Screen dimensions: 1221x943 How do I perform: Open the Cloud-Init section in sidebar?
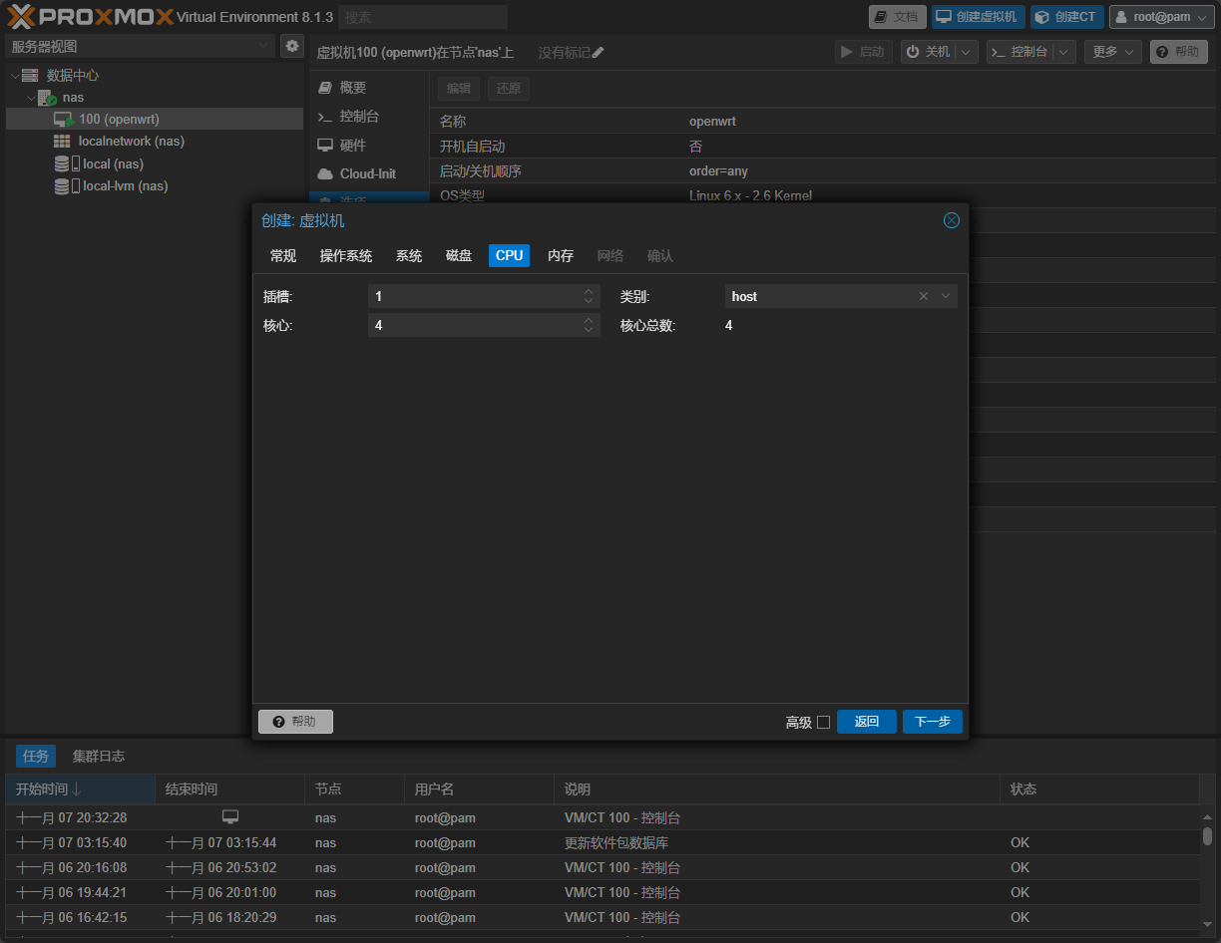coord(367,173)
